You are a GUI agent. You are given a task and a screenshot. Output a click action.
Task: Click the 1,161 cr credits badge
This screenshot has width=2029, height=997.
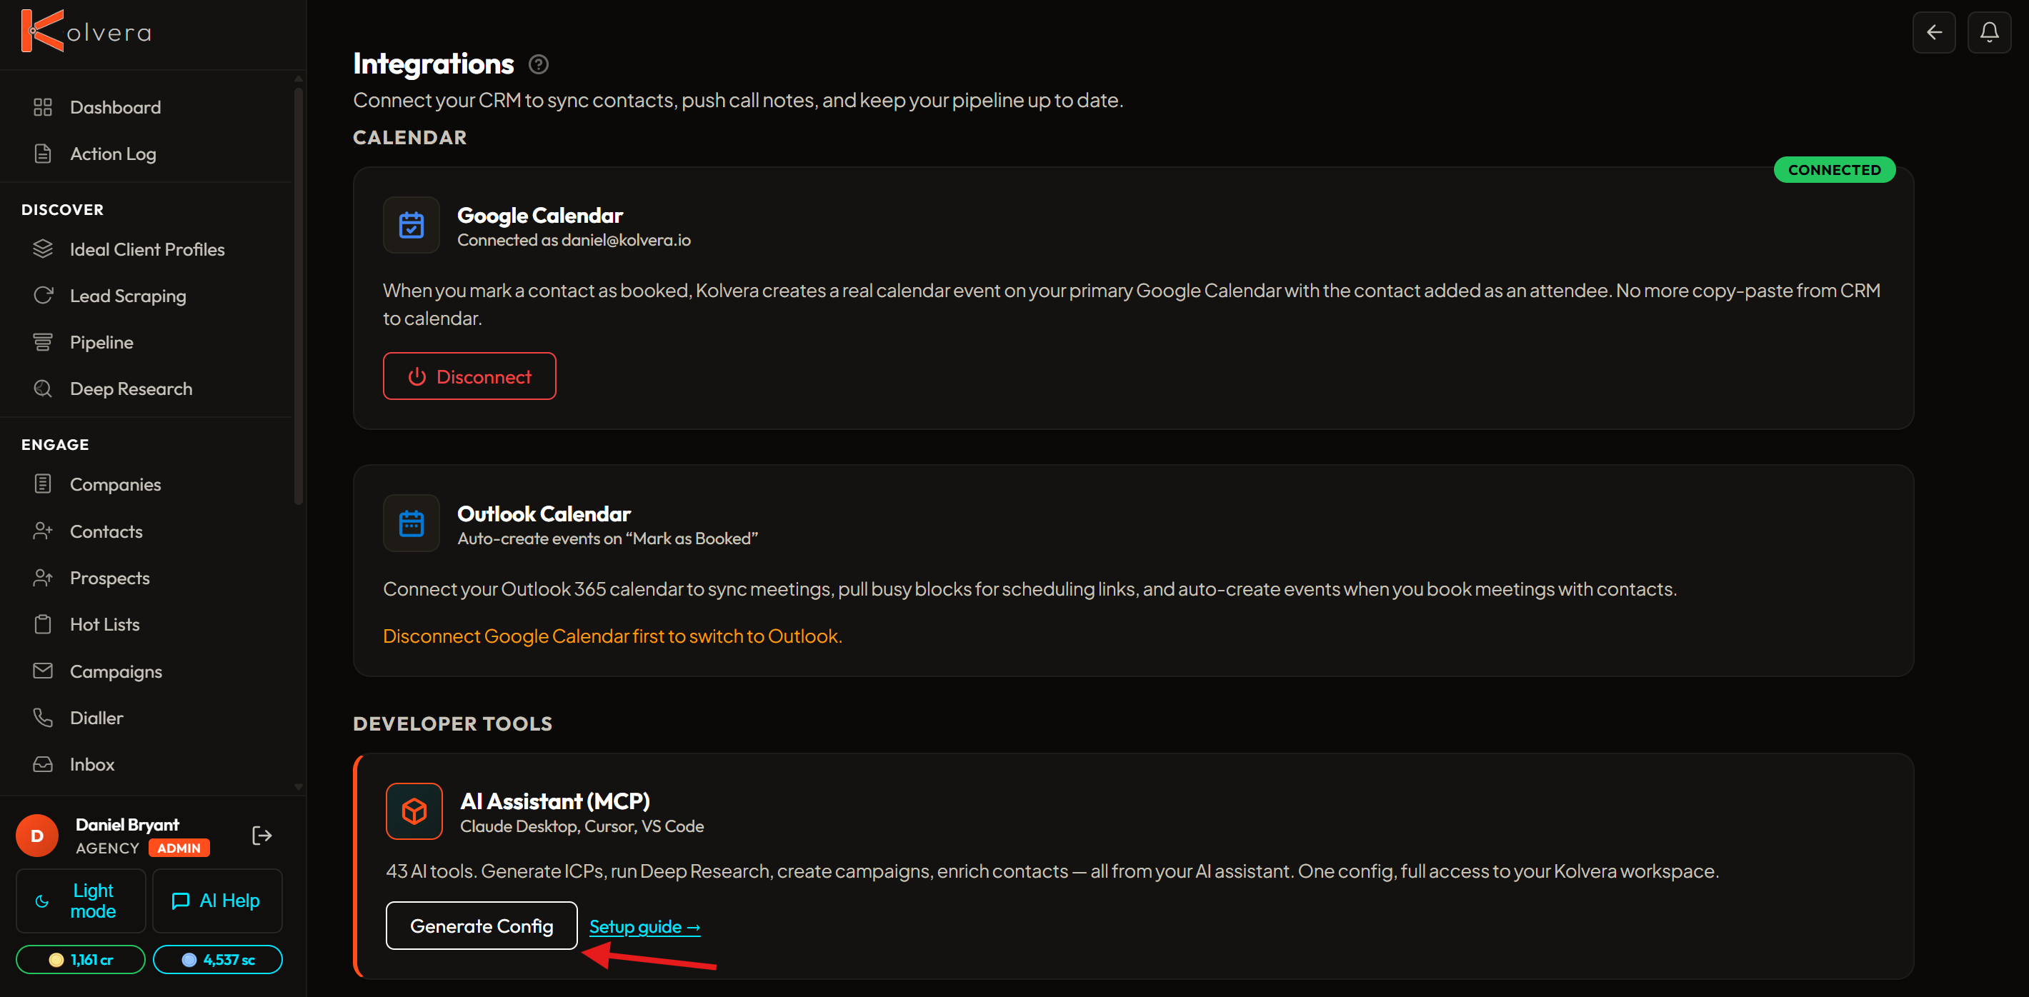(x=81, y=959)
